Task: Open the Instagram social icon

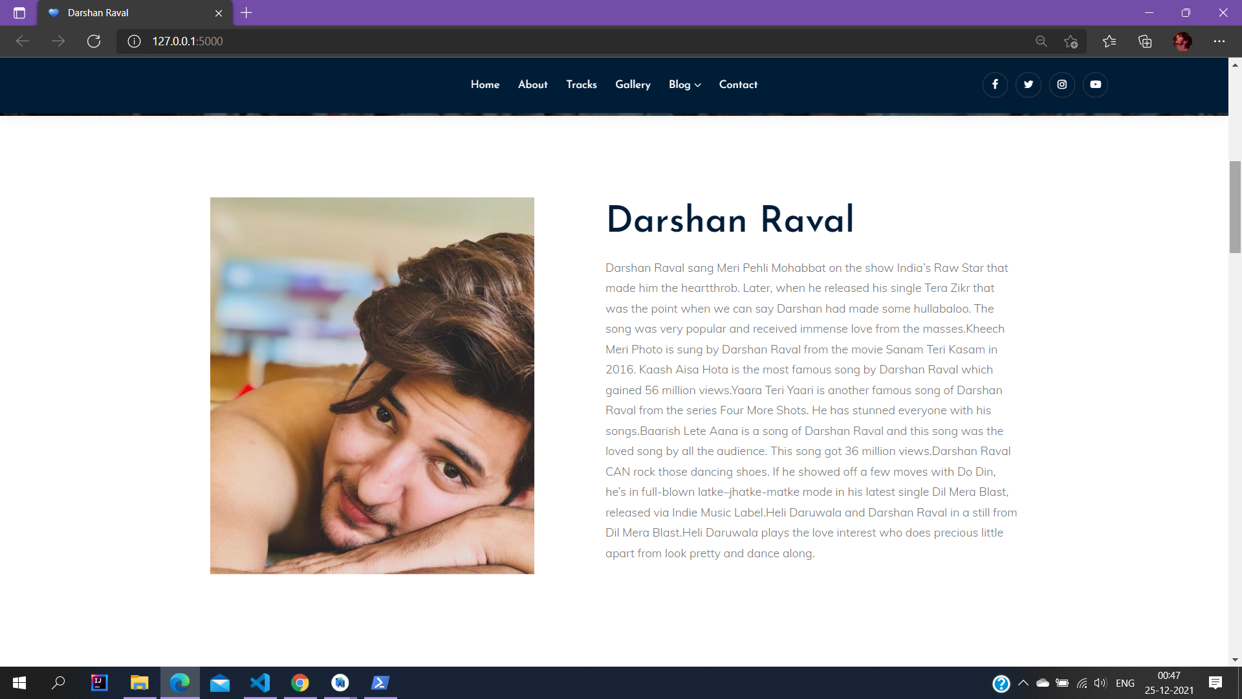Action: point(1062,85)
